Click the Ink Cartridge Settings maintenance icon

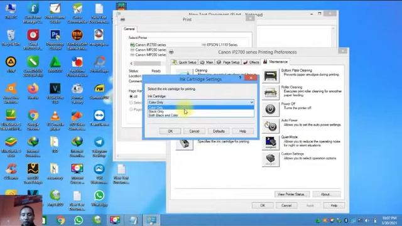[x=184, y=144]
